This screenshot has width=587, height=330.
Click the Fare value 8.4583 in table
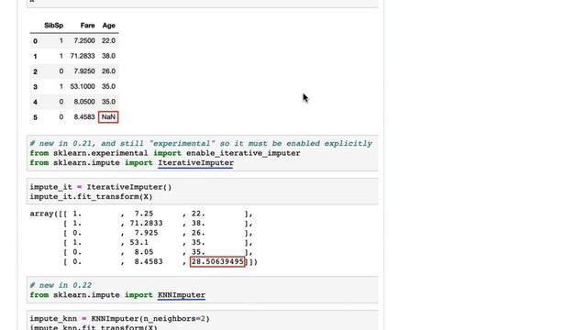[84, 117]
